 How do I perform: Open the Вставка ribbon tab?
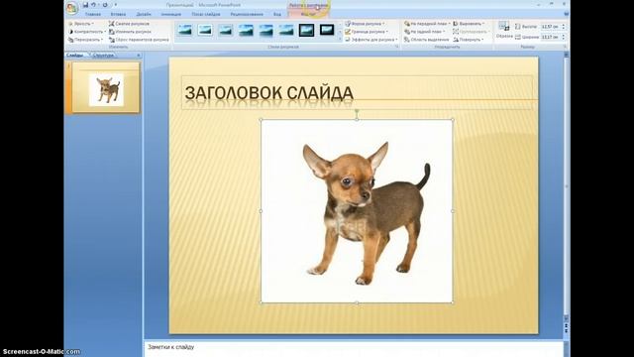118,14
